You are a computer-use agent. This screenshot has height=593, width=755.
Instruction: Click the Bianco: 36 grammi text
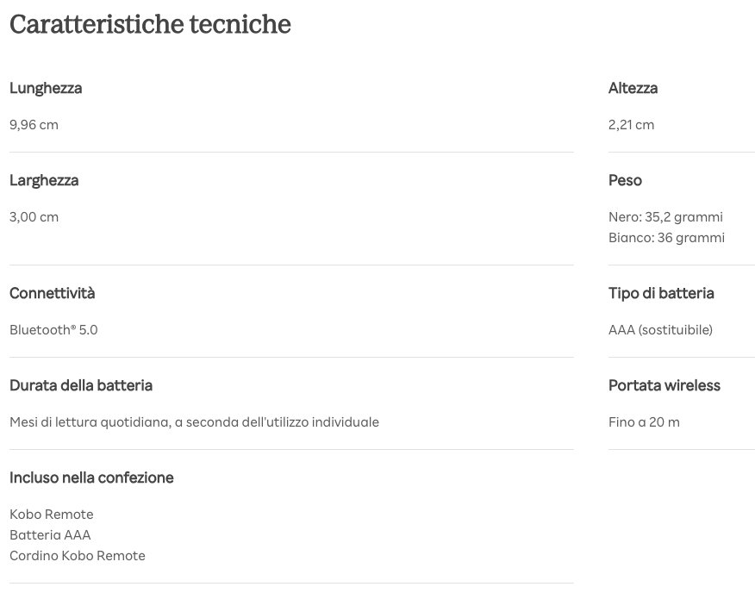[666, 238]
